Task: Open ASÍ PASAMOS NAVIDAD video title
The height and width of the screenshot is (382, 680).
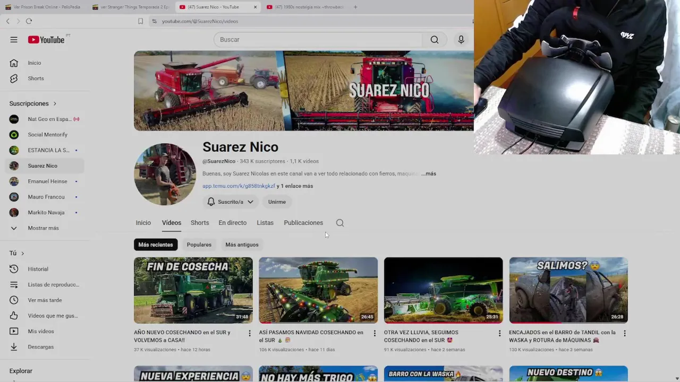Action: pos(311,336)
